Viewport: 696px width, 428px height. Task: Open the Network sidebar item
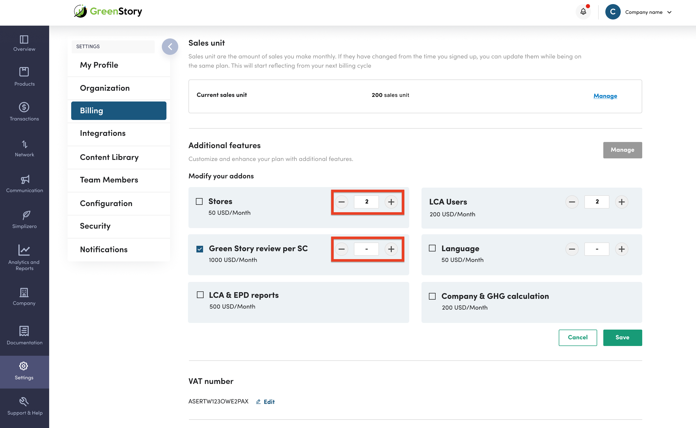pos(24,148)
